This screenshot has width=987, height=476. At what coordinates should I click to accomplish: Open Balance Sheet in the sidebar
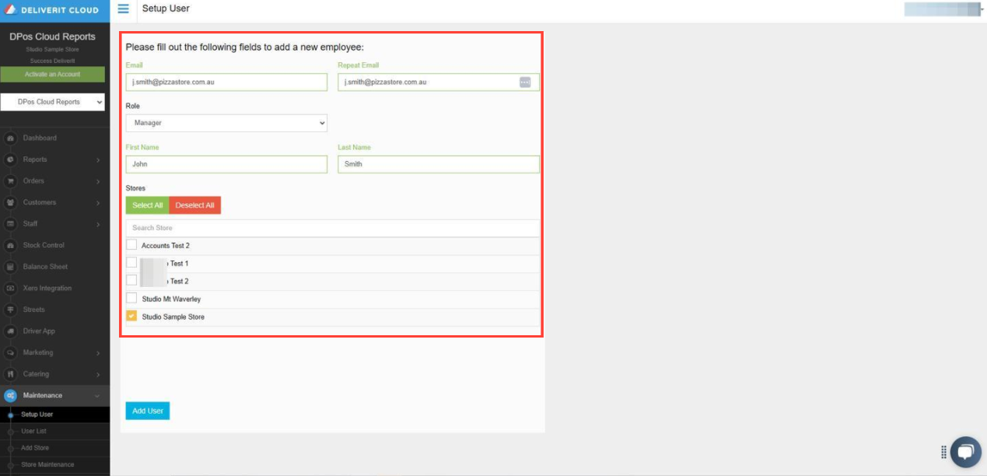point(45,267)
